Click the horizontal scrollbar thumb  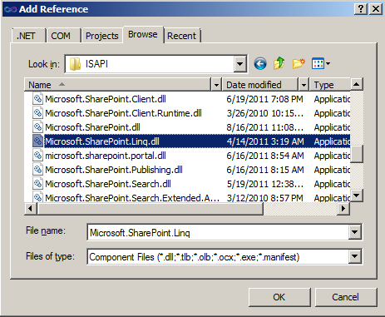pyautogui.click(x=150, y=209)
